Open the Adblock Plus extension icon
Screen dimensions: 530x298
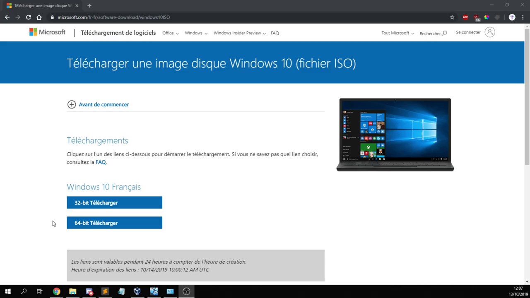coord(465,17)
